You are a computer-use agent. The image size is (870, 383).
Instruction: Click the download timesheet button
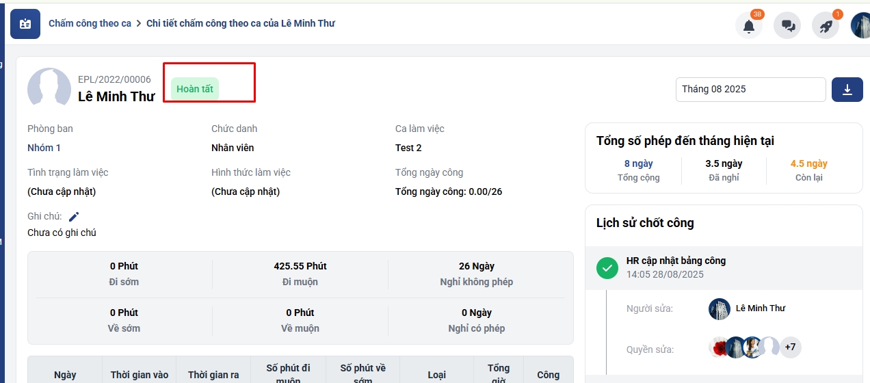(x=847, y=90)
